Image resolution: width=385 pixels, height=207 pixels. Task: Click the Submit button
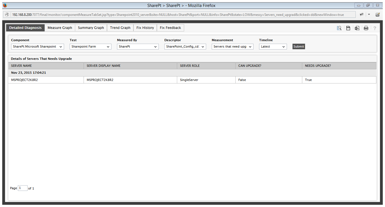299,47
